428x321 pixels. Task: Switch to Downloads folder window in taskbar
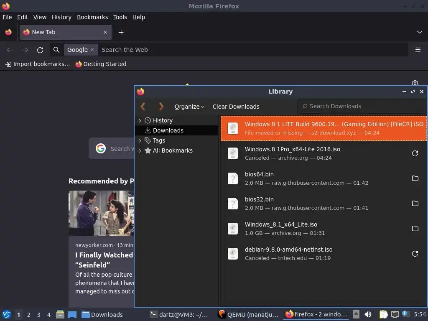(x=102, y=314)
